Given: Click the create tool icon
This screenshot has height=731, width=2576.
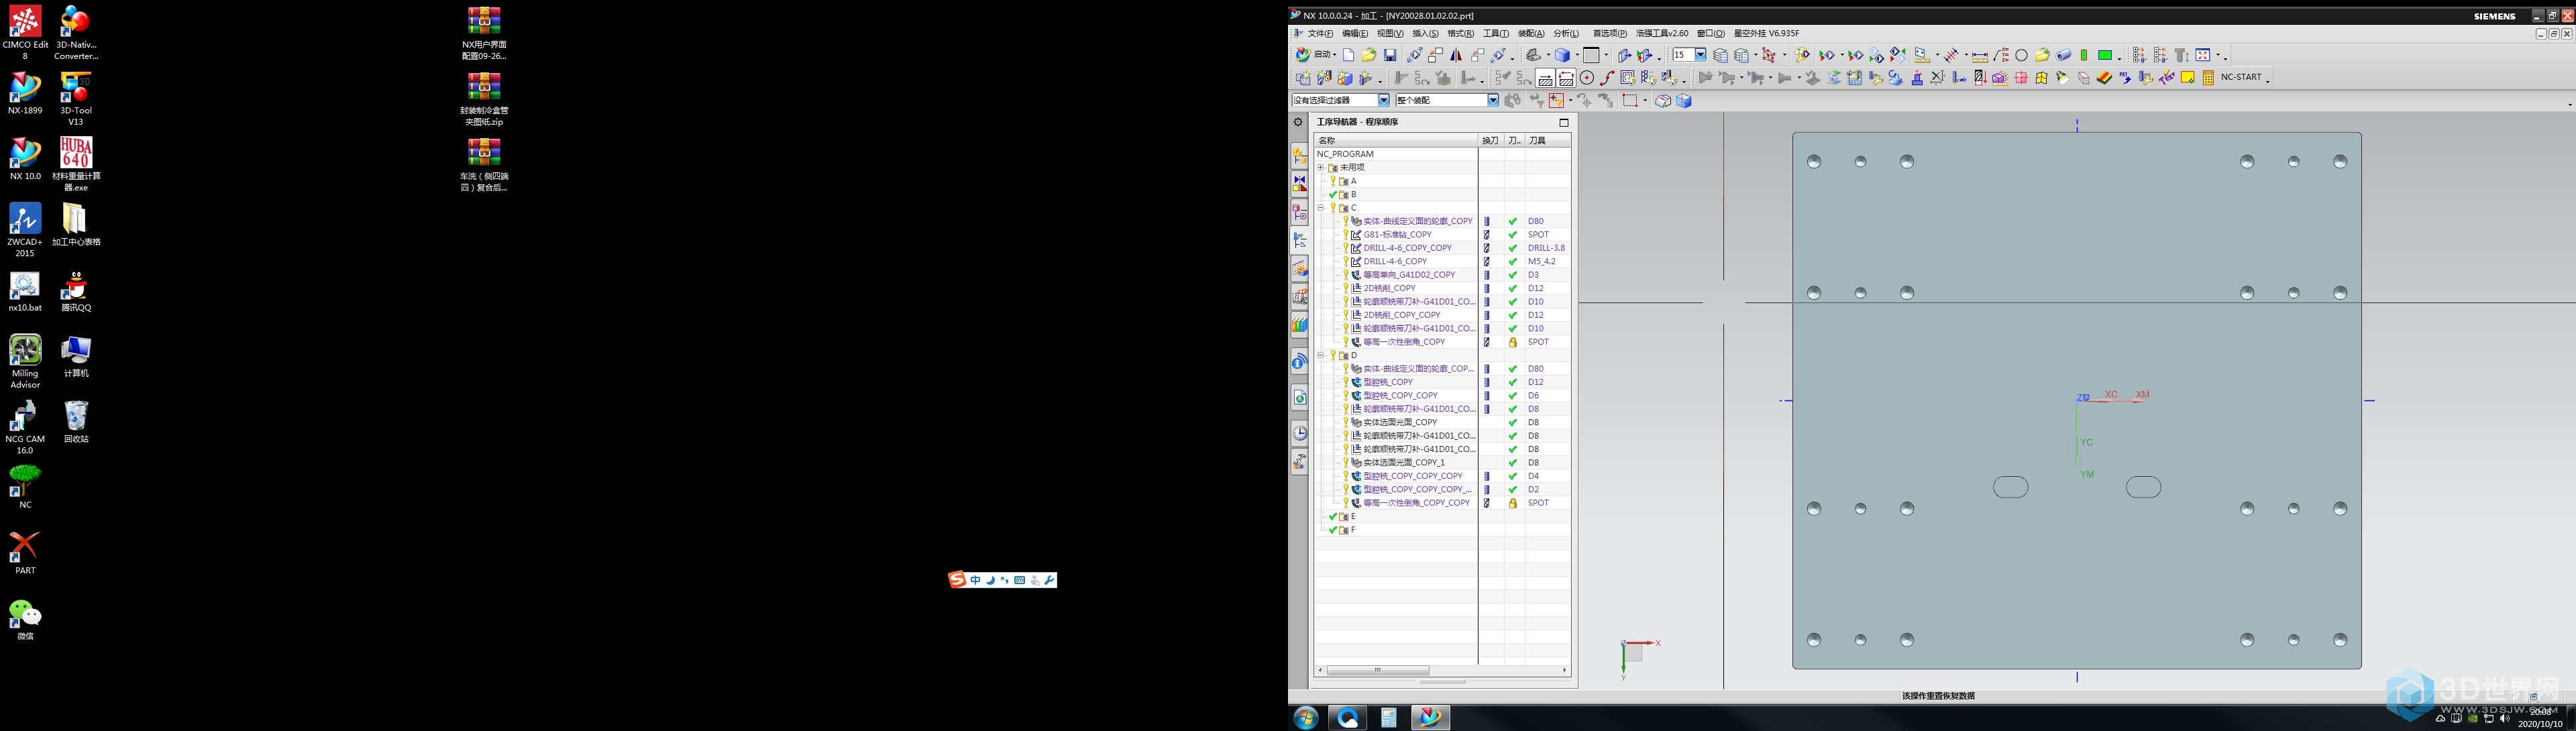Looking at the screenshot, I should click(1324, 78).
